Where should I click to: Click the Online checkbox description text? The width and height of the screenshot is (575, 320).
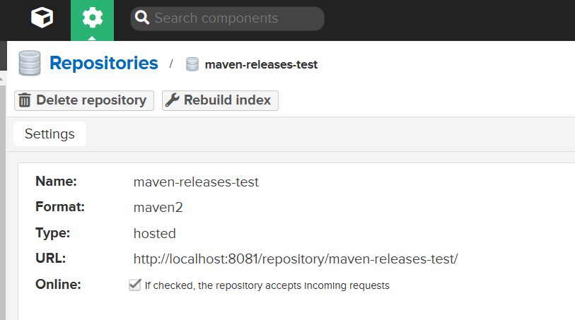pos(267,285)
